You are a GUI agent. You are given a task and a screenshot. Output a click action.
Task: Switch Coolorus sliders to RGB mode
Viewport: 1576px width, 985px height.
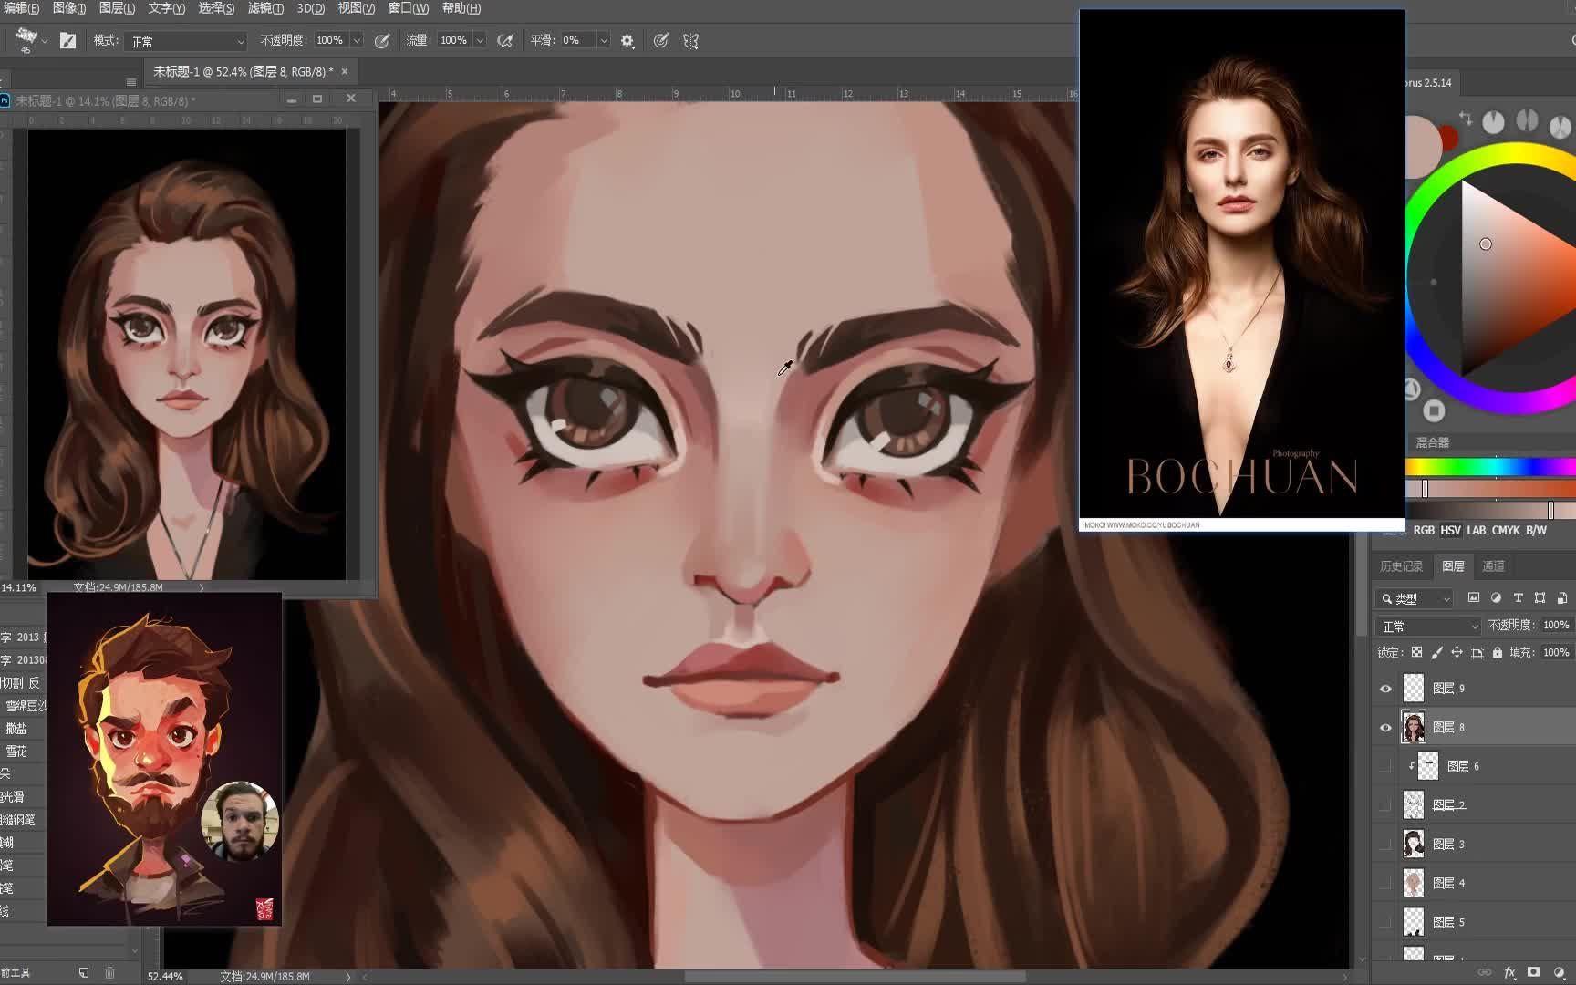click(1424, 530)
